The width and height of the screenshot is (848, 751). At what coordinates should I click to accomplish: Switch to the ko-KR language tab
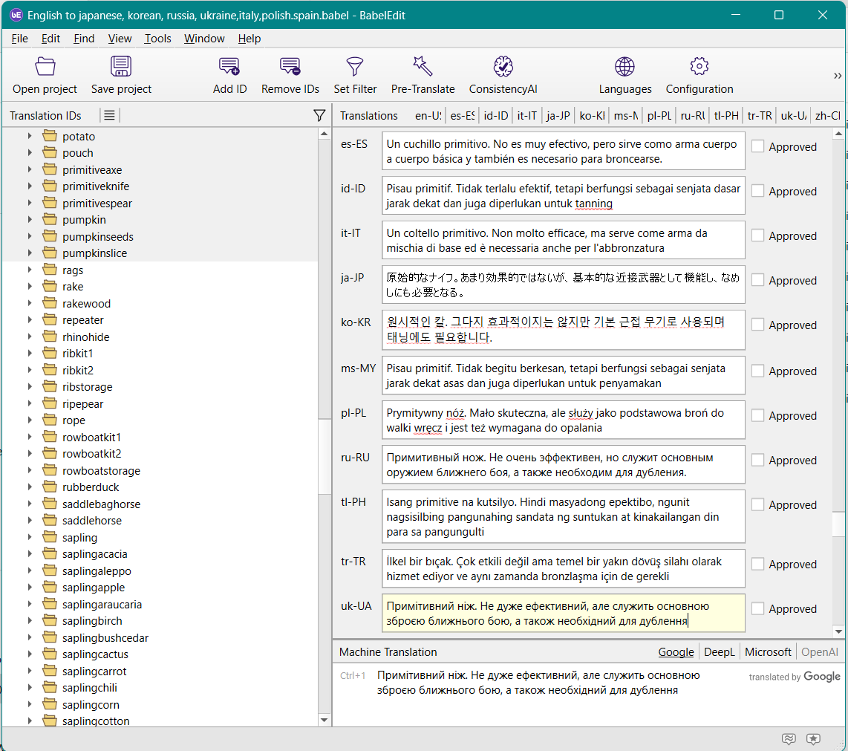tap(591, 116)
